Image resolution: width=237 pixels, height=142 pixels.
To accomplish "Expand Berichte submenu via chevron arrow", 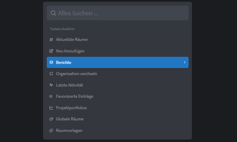I will coord(185,62).
